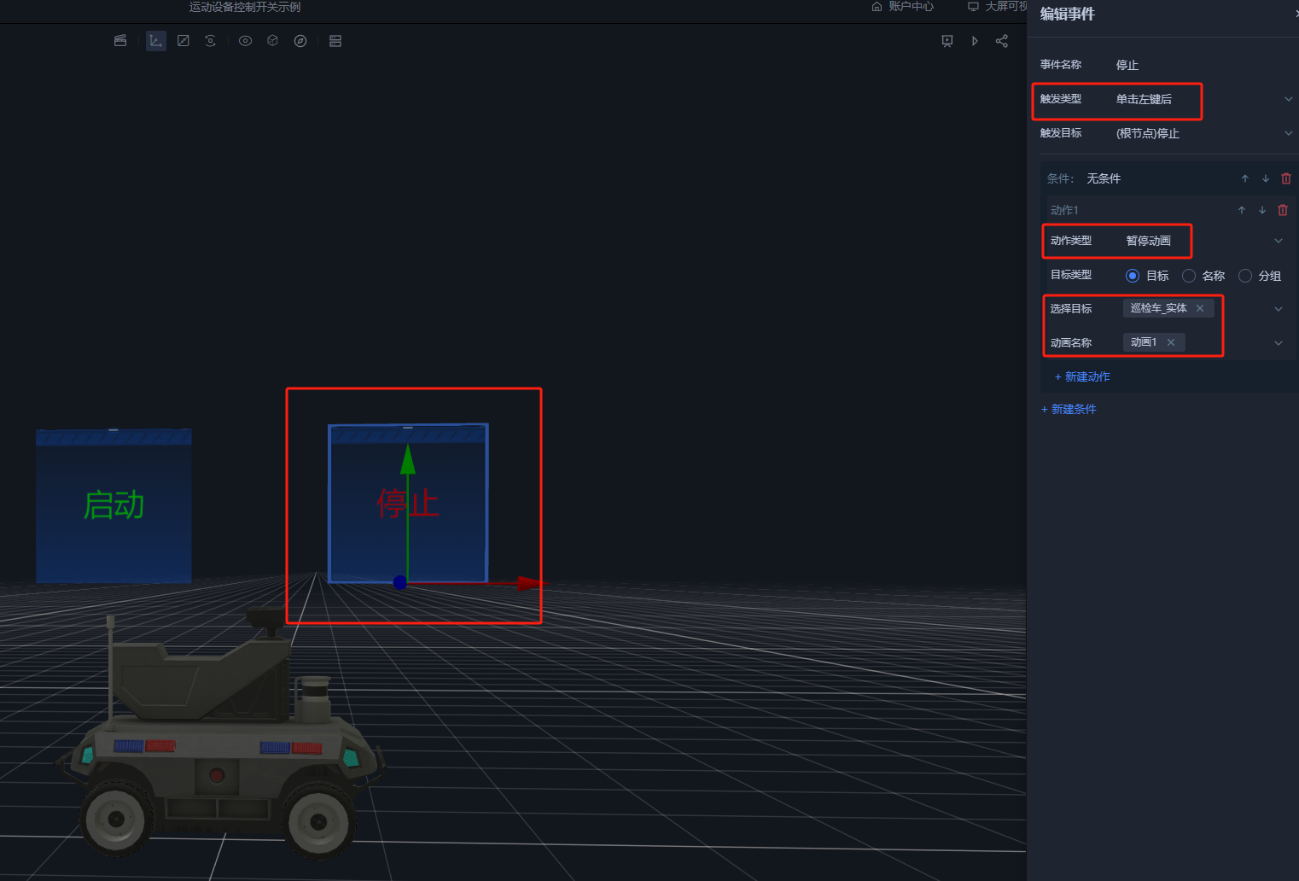Expand the 触发目标 dropdown
The height and width of the screenshot is (881, 1299).
pos(1289,133)
